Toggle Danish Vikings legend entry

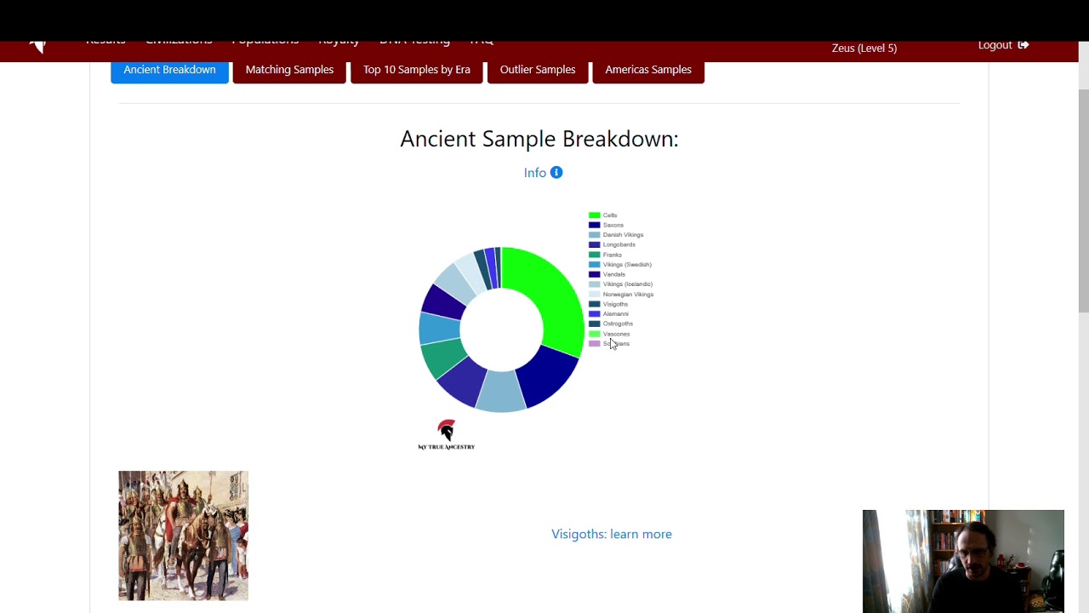(616, 235)
